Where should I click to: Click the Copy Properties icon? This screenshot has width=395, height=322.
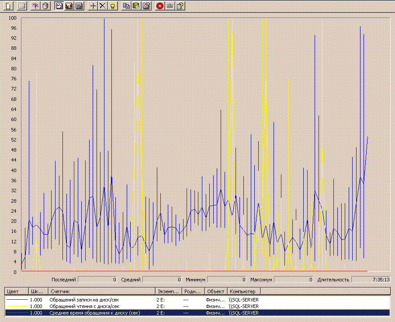click(126, 6)
